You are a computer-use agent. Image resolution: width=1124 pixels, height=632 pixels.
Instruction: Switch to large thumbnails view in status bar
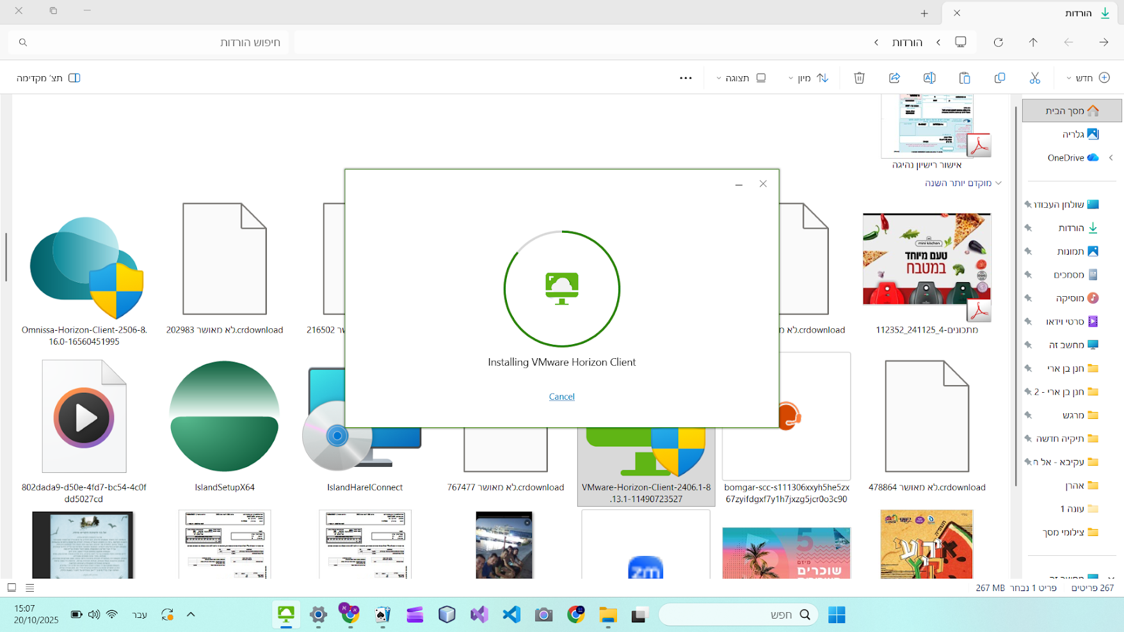coord(12,587)
